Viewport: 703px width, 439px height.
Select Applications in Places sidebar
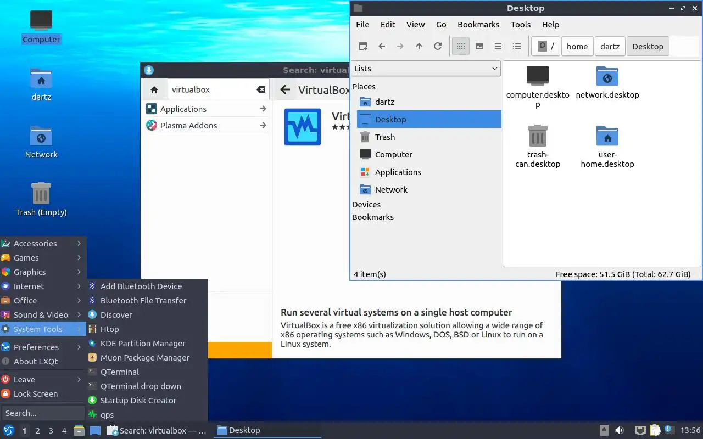click(x=429, y=172)
